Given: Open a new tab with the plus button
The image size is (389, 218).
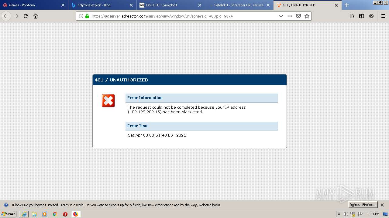Looking at the screenshot, I should (347, 5).
